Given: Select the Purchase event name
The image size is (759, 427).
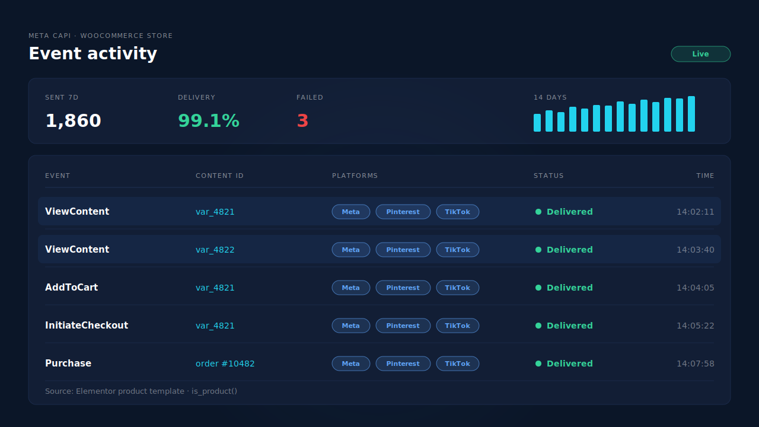Looking at the screenshot, I should pos(68,364).
